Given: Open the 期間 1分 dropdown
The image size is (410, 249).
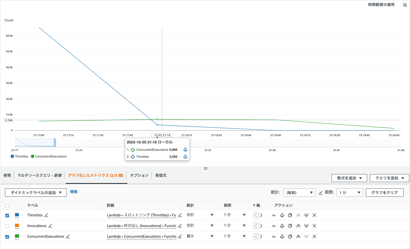Looking at the screenshot, I should pyautogui.click(x=349, y=192).
